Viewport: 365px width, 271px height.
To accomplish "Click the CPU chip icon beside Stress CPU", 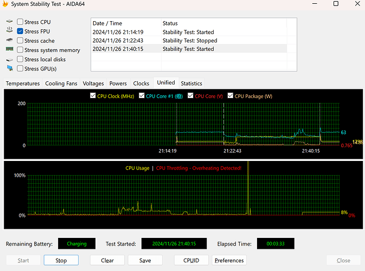I will [9, 22].
